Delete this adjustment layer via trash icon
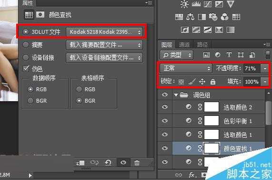This screenshot has width=272, height=180. (x=137, y=162)
